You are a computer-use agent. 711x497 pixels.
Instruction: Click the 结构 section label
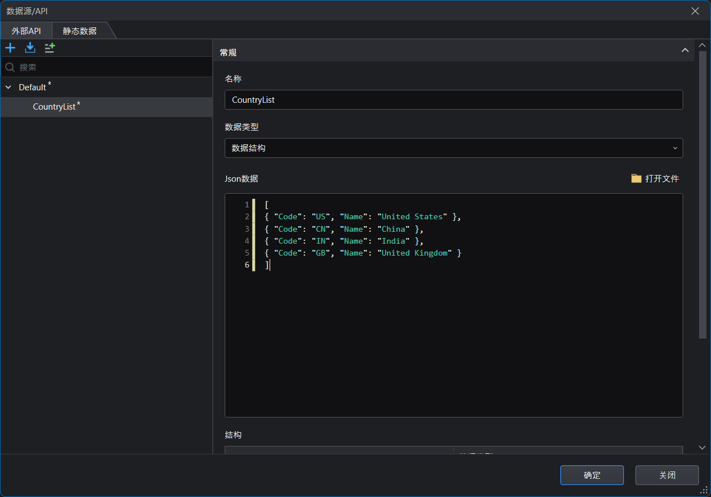pos(233,435)
